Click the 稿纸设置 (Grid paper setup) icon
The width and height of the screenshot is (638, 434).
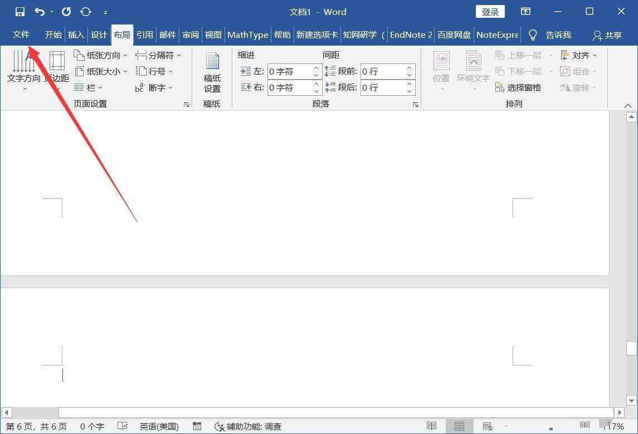212,71
